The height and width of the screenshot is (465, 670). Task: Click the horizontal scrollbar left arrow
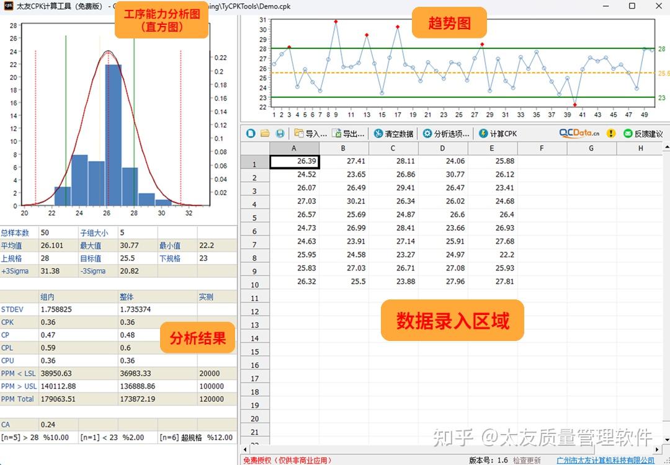pos(245,449)
